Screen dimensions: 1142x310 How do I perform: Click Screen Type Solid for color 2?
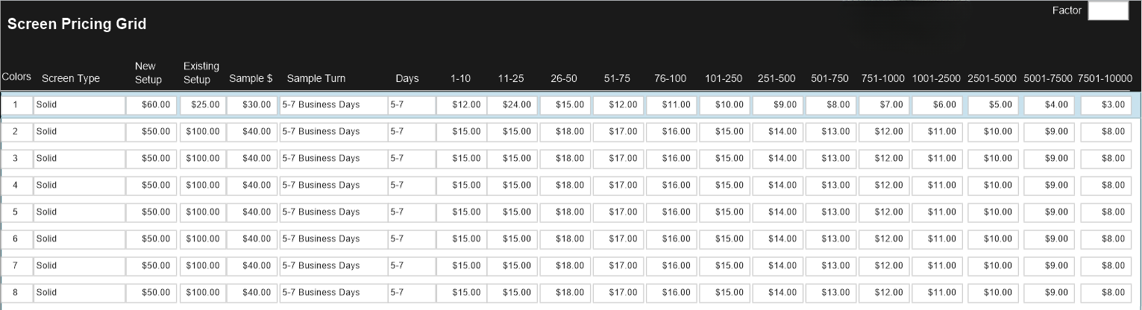point(80,132)
